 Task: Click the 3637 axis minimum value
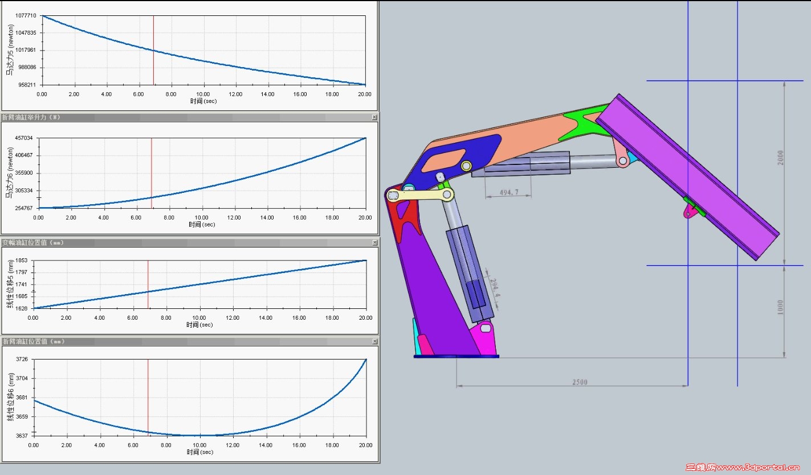click(22, 436)
